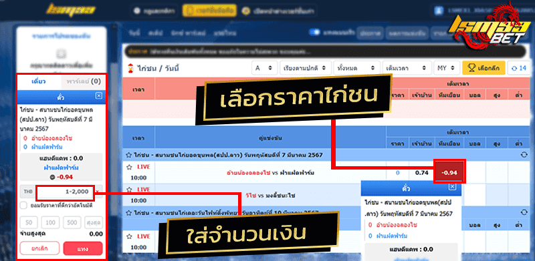Viewport: 535px width, 261px height.
Task: Click the first pill button beside toggle
Action: coord(370,33)
